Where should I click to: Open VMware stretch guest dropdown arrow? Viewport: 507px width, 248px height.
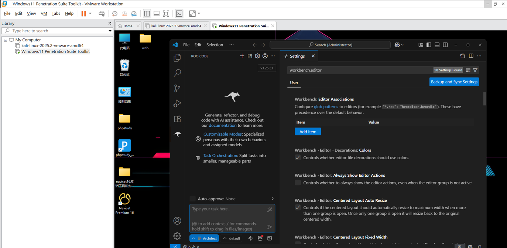199,14
